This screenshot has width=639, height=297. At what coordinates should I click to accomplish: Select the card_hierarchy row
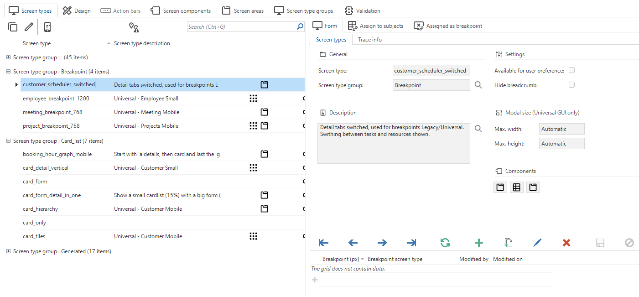(x=41, y=209)
